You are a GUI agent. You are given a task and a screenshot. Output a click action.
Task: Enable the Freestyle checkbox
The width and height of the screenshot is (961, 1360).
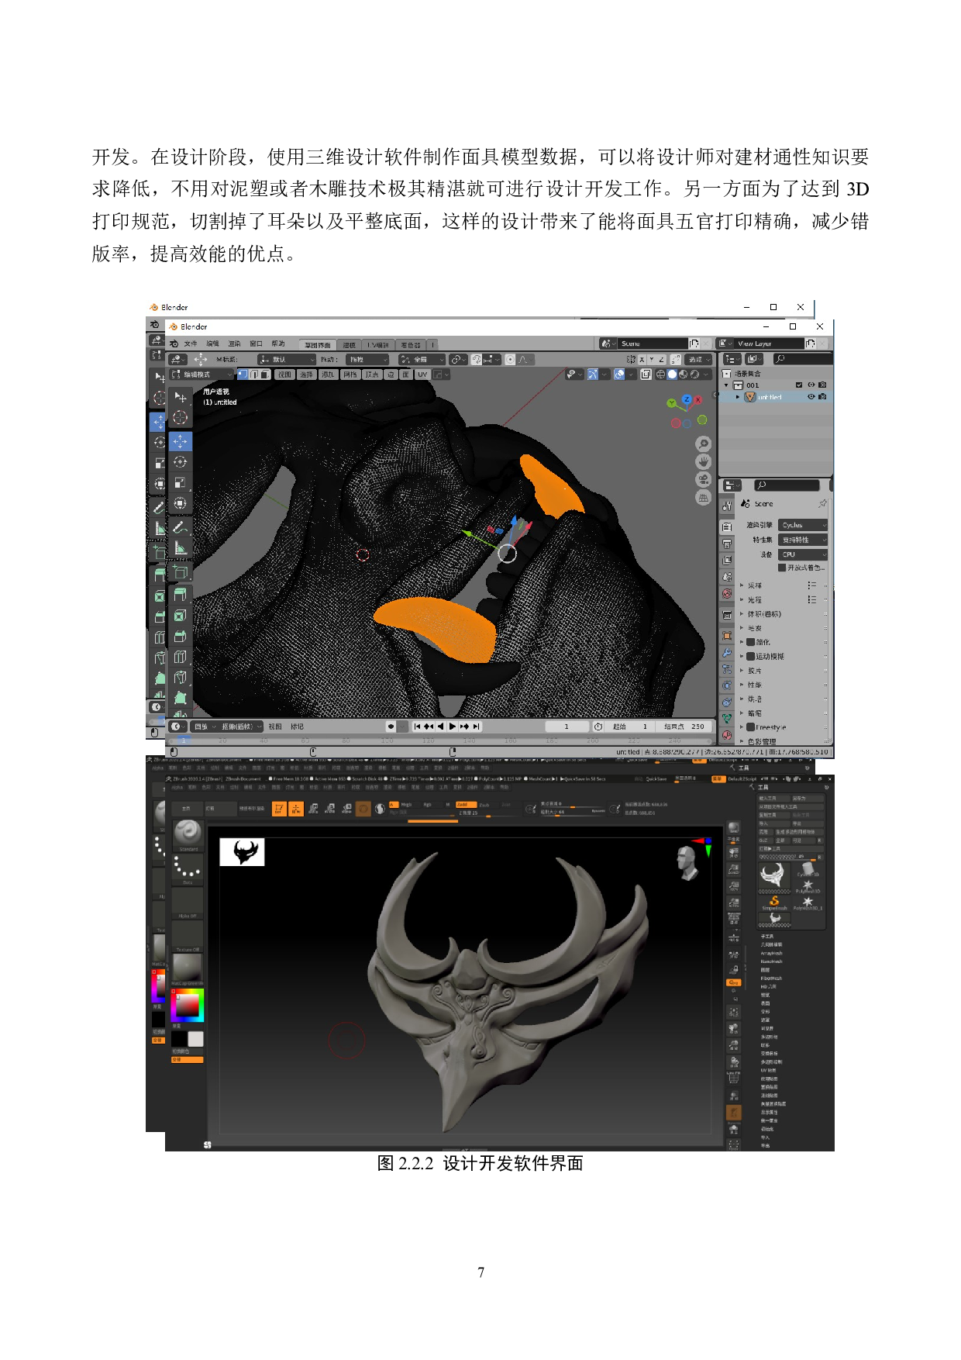750,727
